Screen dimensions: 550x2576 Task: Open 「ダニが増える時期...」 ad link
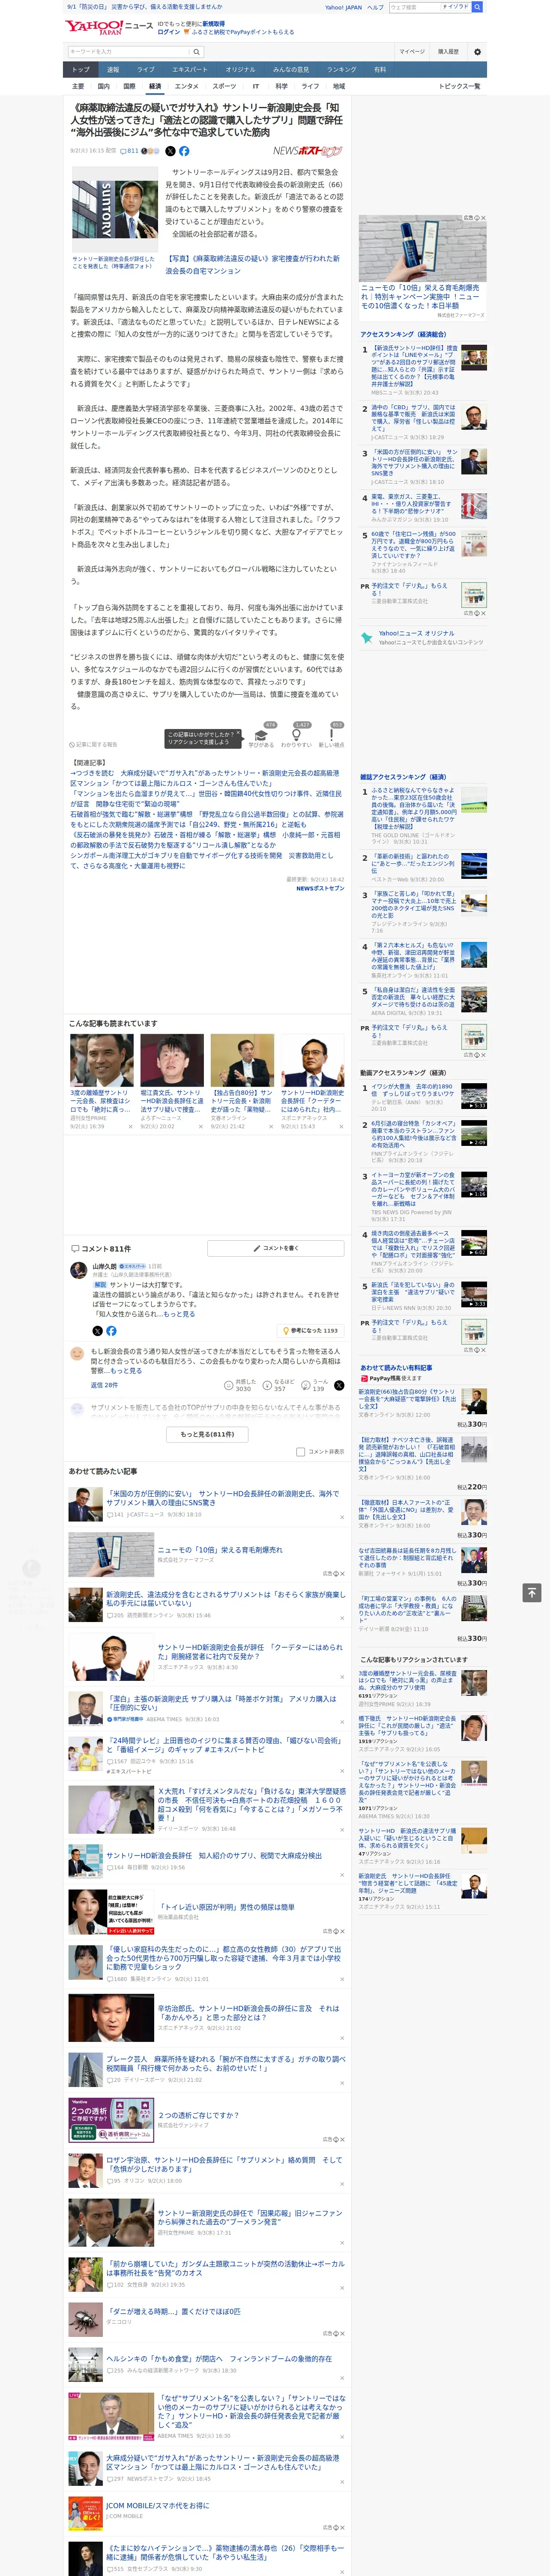coord(173,2311)
